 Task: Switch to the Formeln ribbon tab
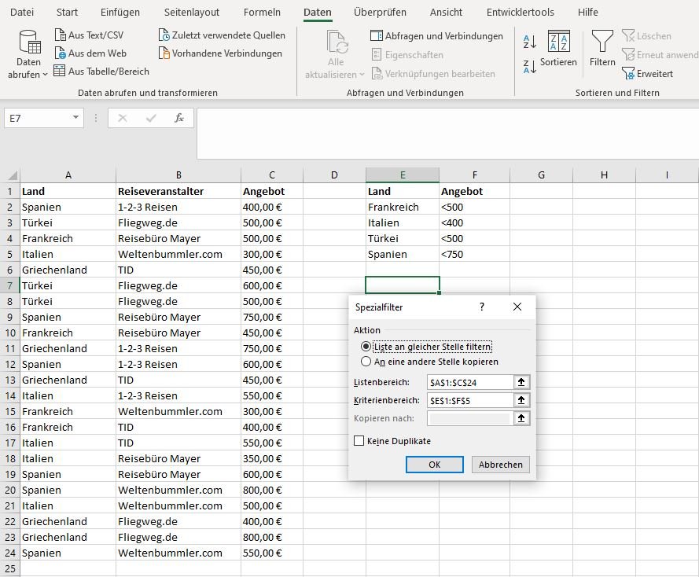pos(262,13)
